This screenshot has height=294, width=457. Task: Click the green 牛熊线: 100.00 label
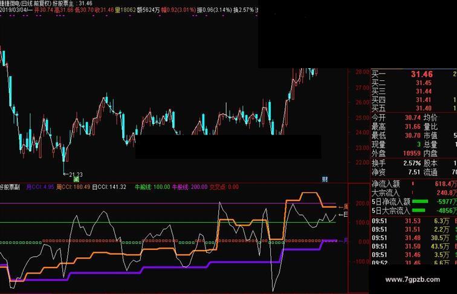[x=152, y=187]
